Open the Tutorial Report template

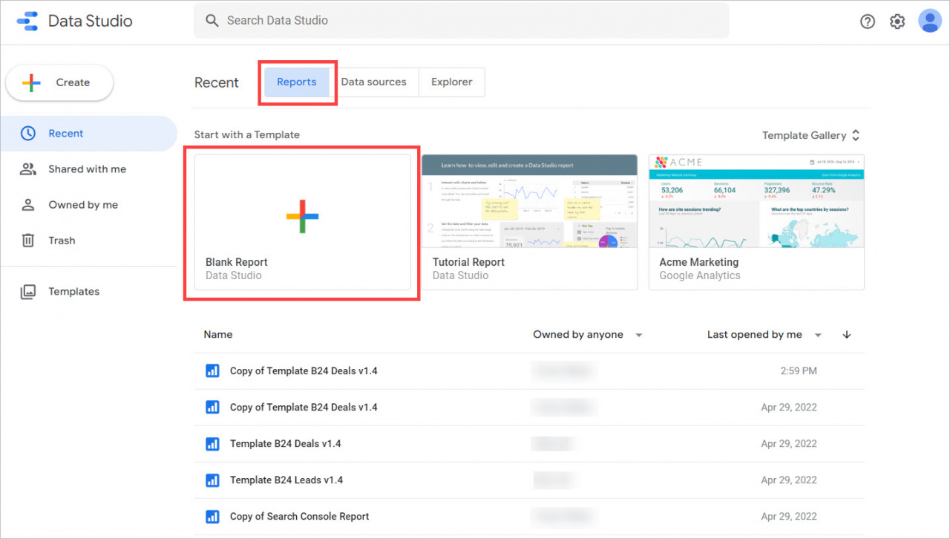(529, 222)
